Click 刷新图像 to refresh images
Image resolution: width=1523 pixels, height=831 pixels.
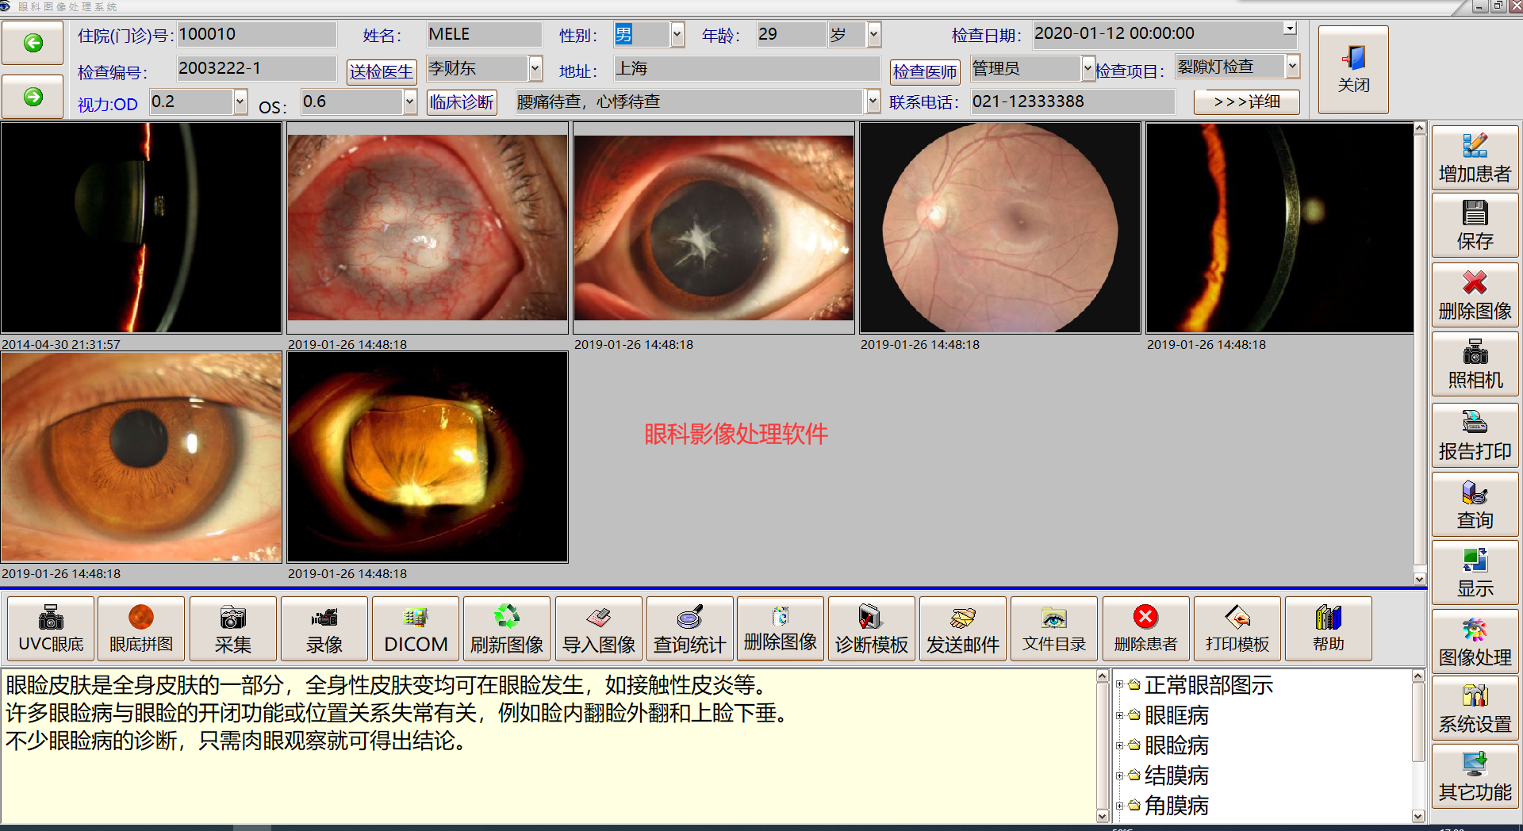click(x=506, y=628)
